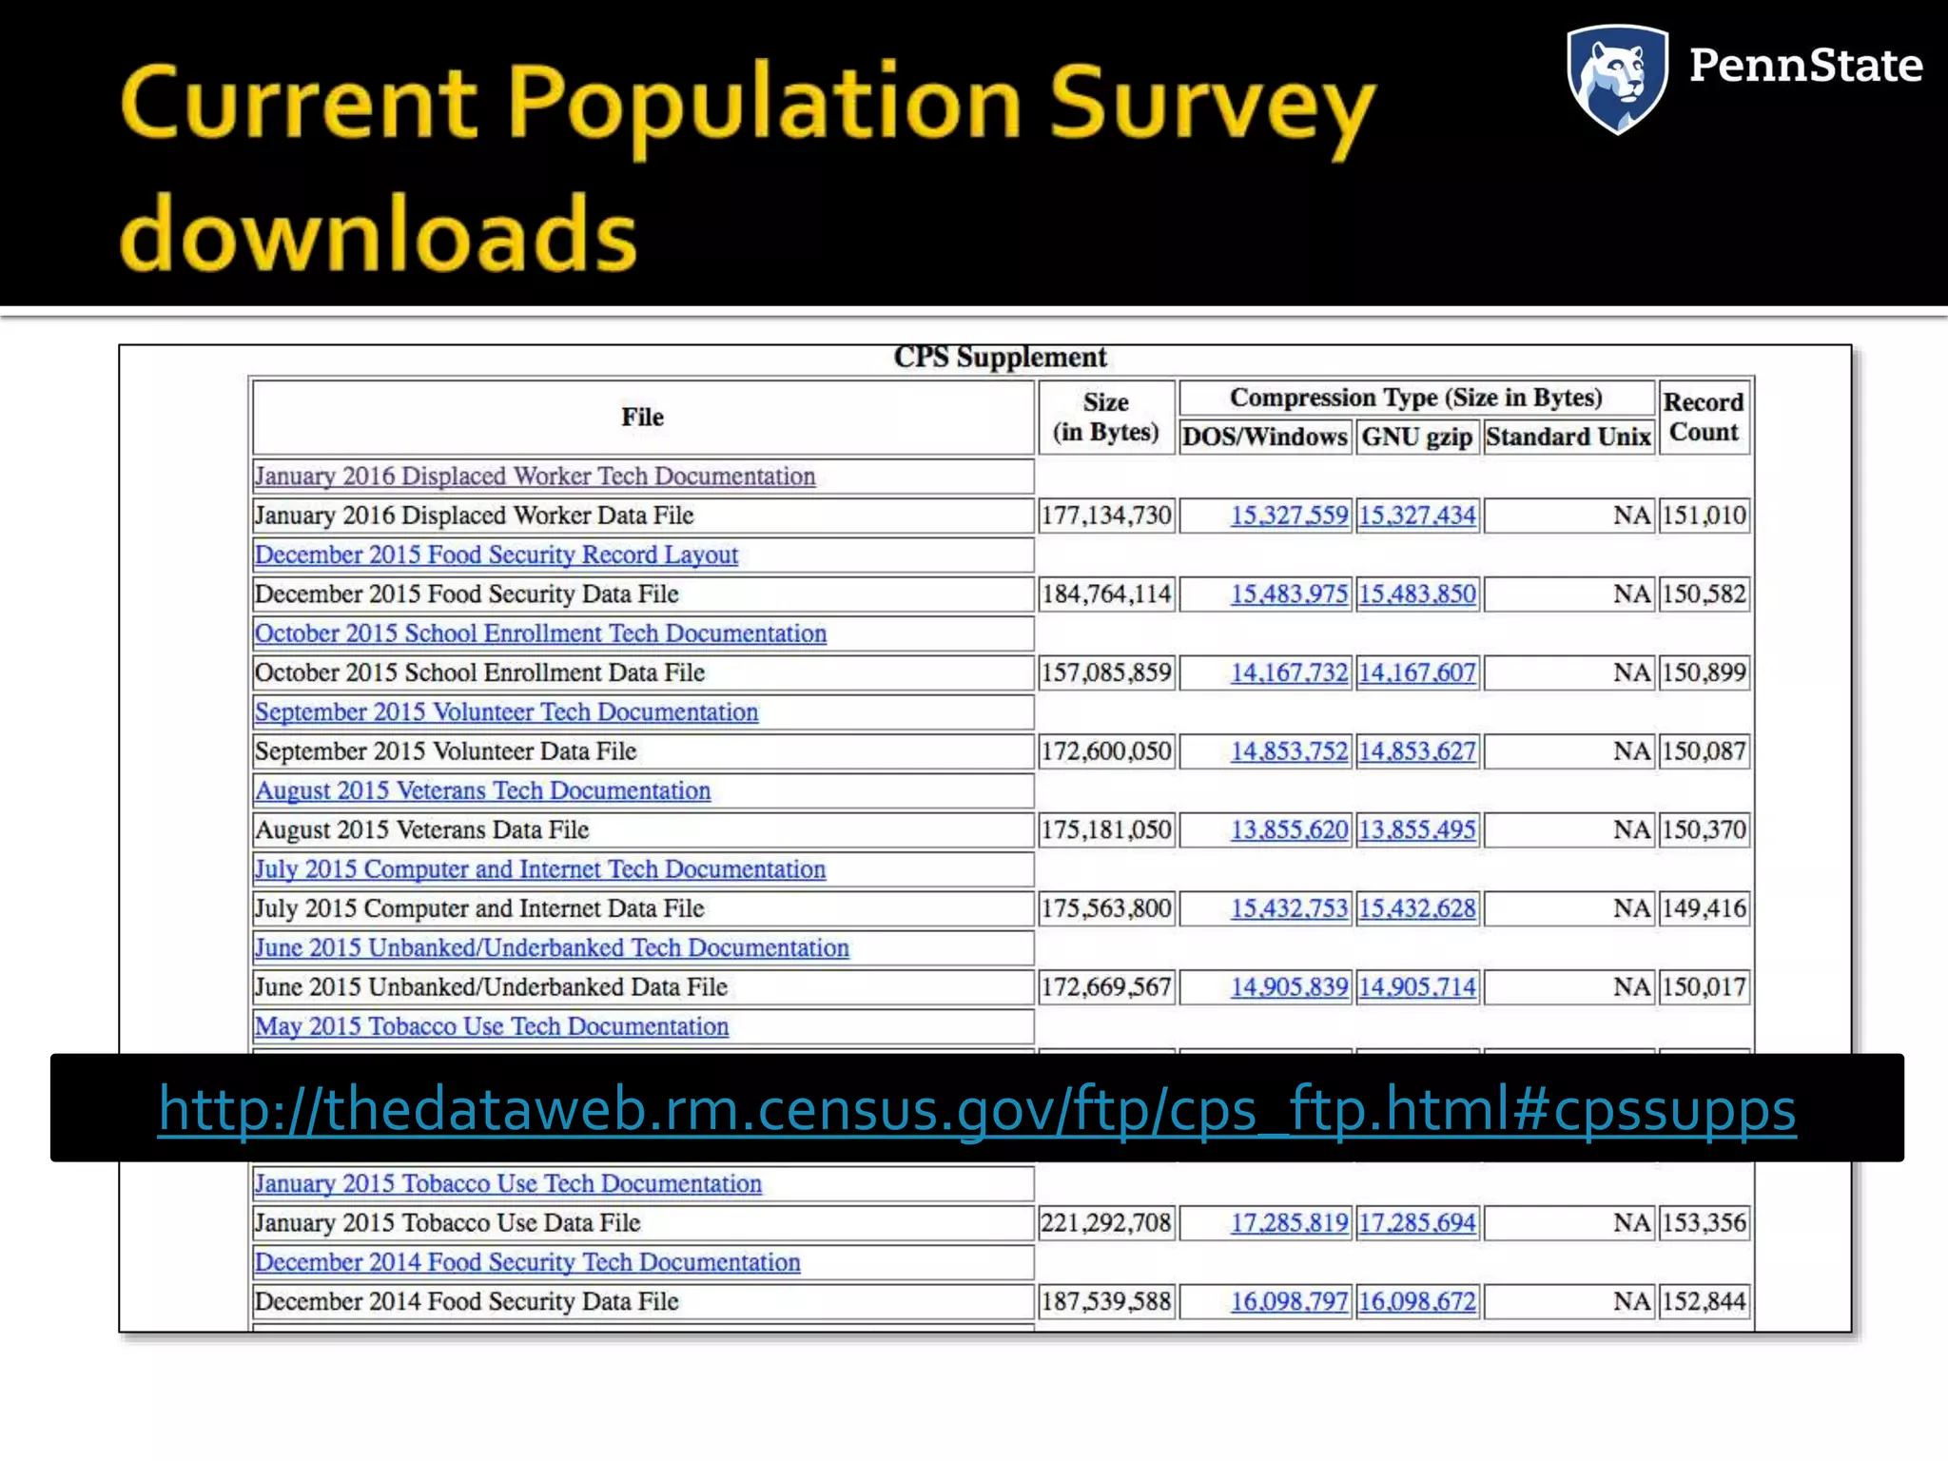1948x1461 pixels.
Task: Open June 2015 Unbanked/Underbanked Tech Documentation
Action: (x=552, y=948)
